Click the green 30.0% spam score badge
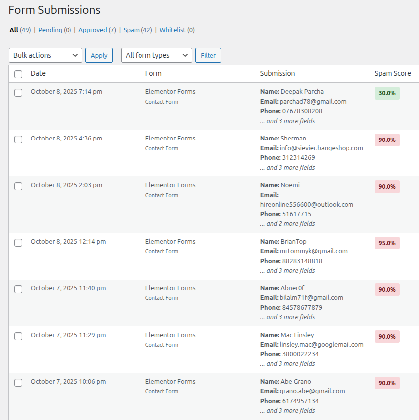Image resolution: width=419 pixels, height=420 pixels. [x=387, y=93]
